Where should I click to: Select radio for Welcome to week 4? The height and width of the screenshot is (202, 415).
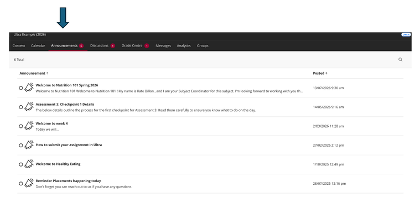(x=21, y=126)
